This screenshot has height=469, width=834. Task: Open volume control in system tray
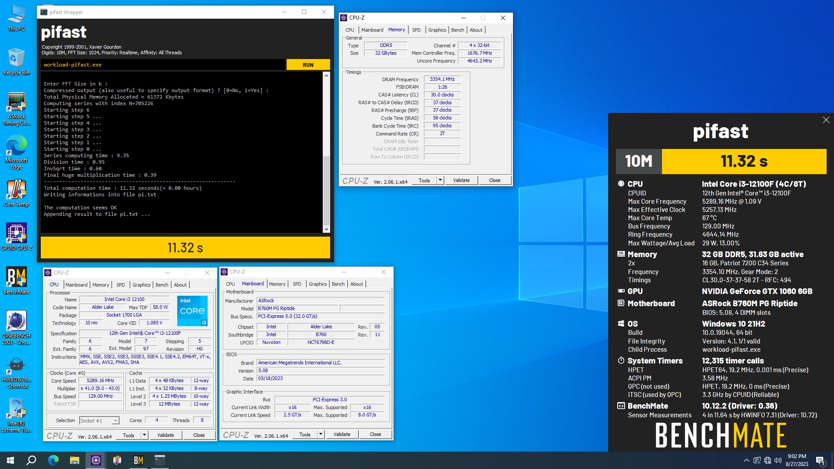[778, 460]
